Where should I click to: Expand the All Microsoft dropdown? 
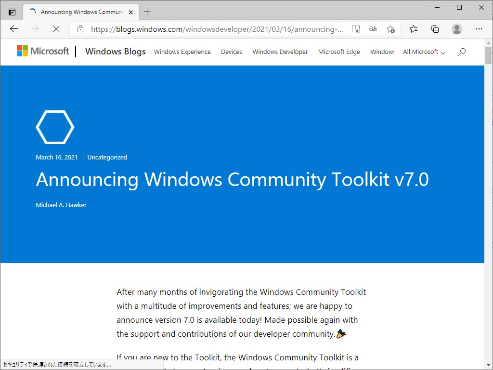point(423,52)
